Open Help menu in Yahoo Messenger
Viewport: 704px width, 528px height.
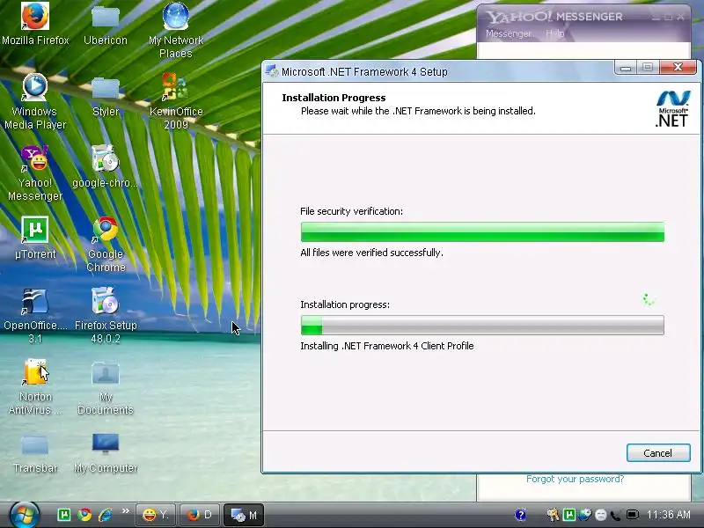click(555, 33)
